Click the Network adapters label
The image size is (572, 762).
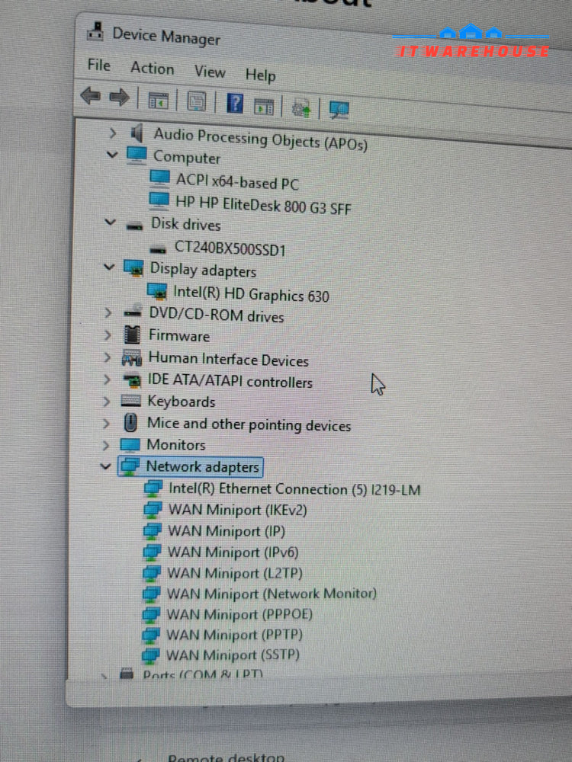click(x=203, y=466)
